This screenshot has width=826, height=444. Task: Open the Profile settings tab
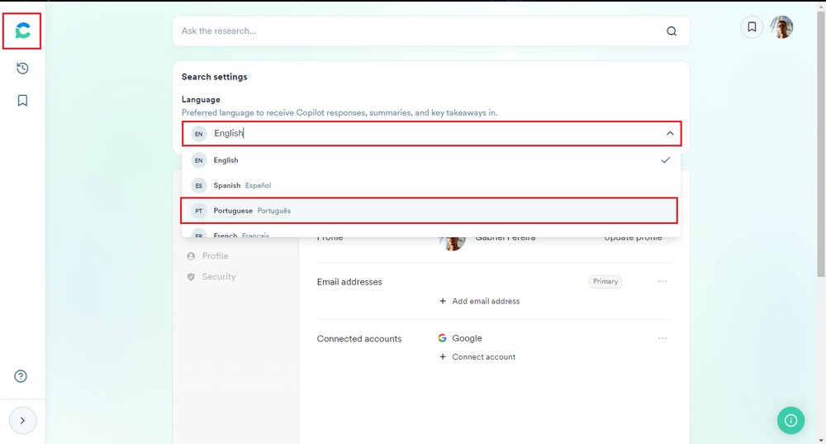pos(215,256)
